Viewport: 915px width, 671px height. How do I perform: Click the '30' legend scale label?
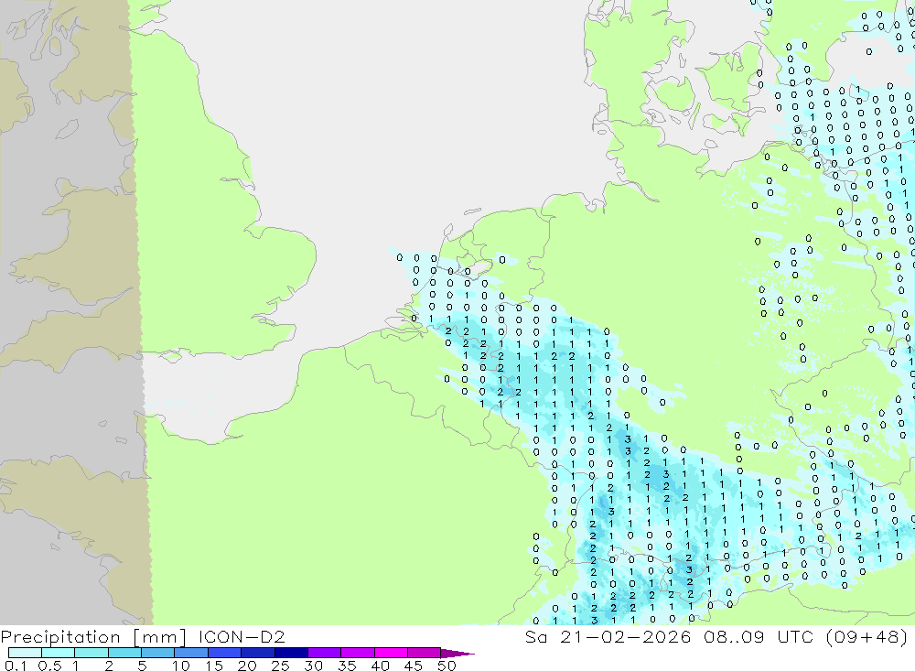point(313,666)
